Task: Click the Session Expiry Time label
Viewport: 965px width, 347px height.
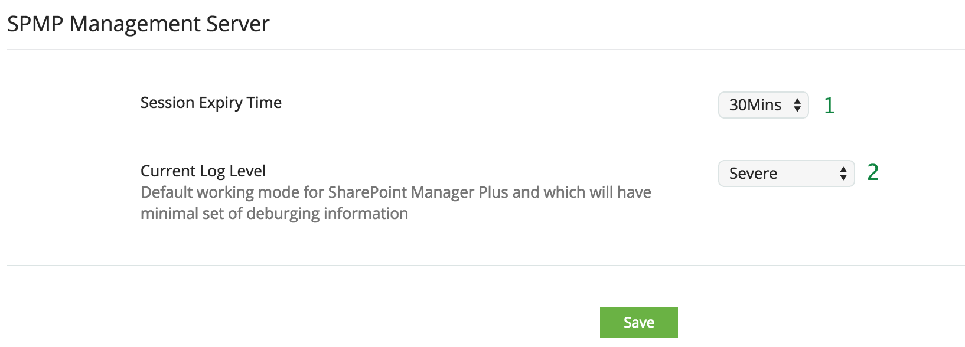Action: click(x=211, y=103)
